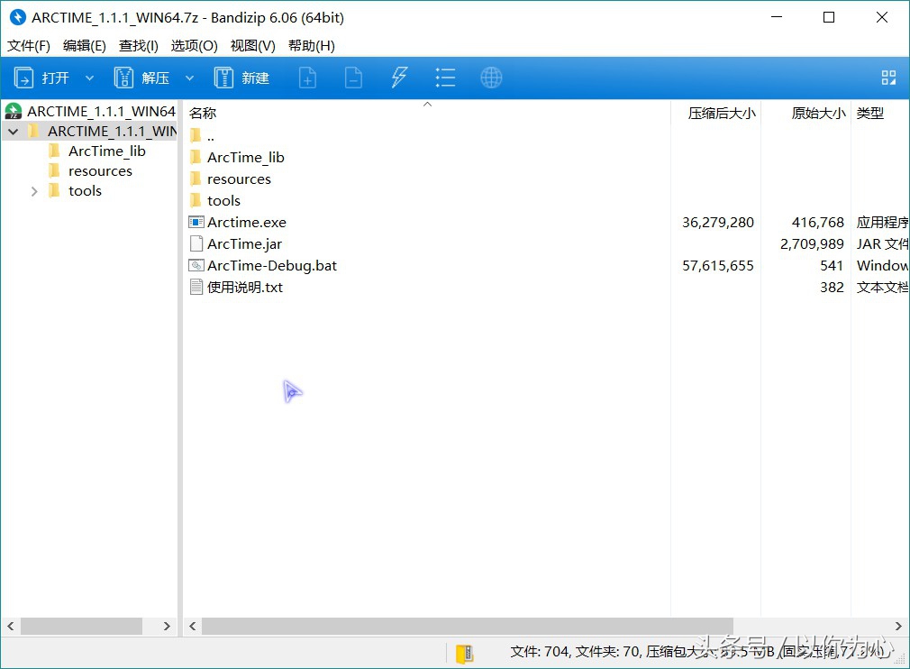Screen dimensions: 910x669
Task: Run archive test with lightning toolbar icon
Action: (x=399, y=78)
